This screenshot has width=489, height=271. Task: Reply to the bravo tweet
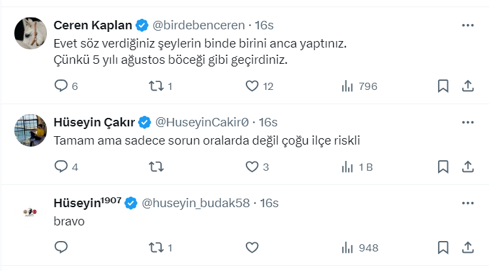pos(61,248)
